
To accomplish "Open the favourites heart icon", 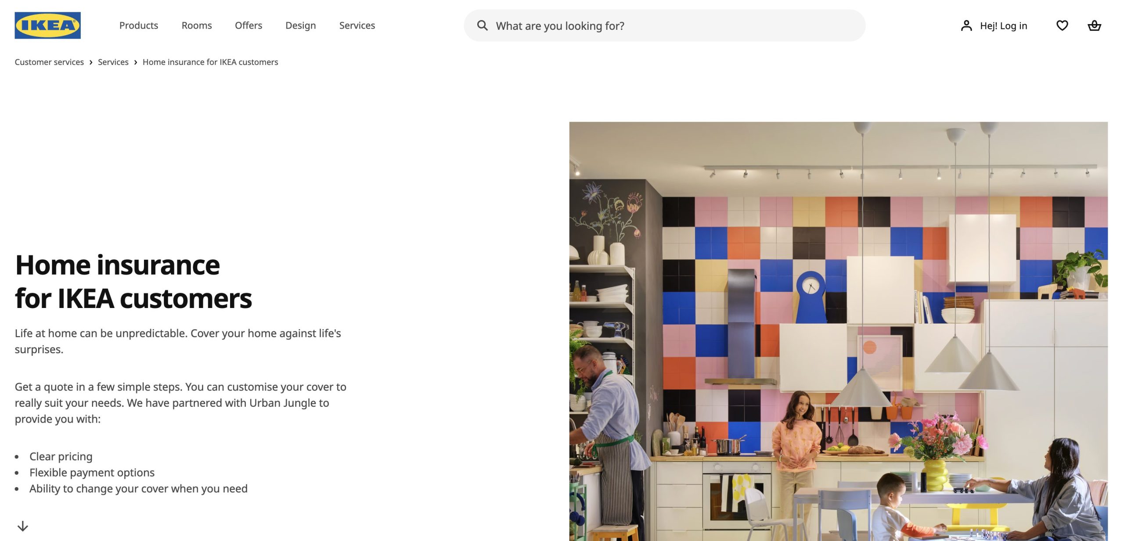I will click(1062, 25).
